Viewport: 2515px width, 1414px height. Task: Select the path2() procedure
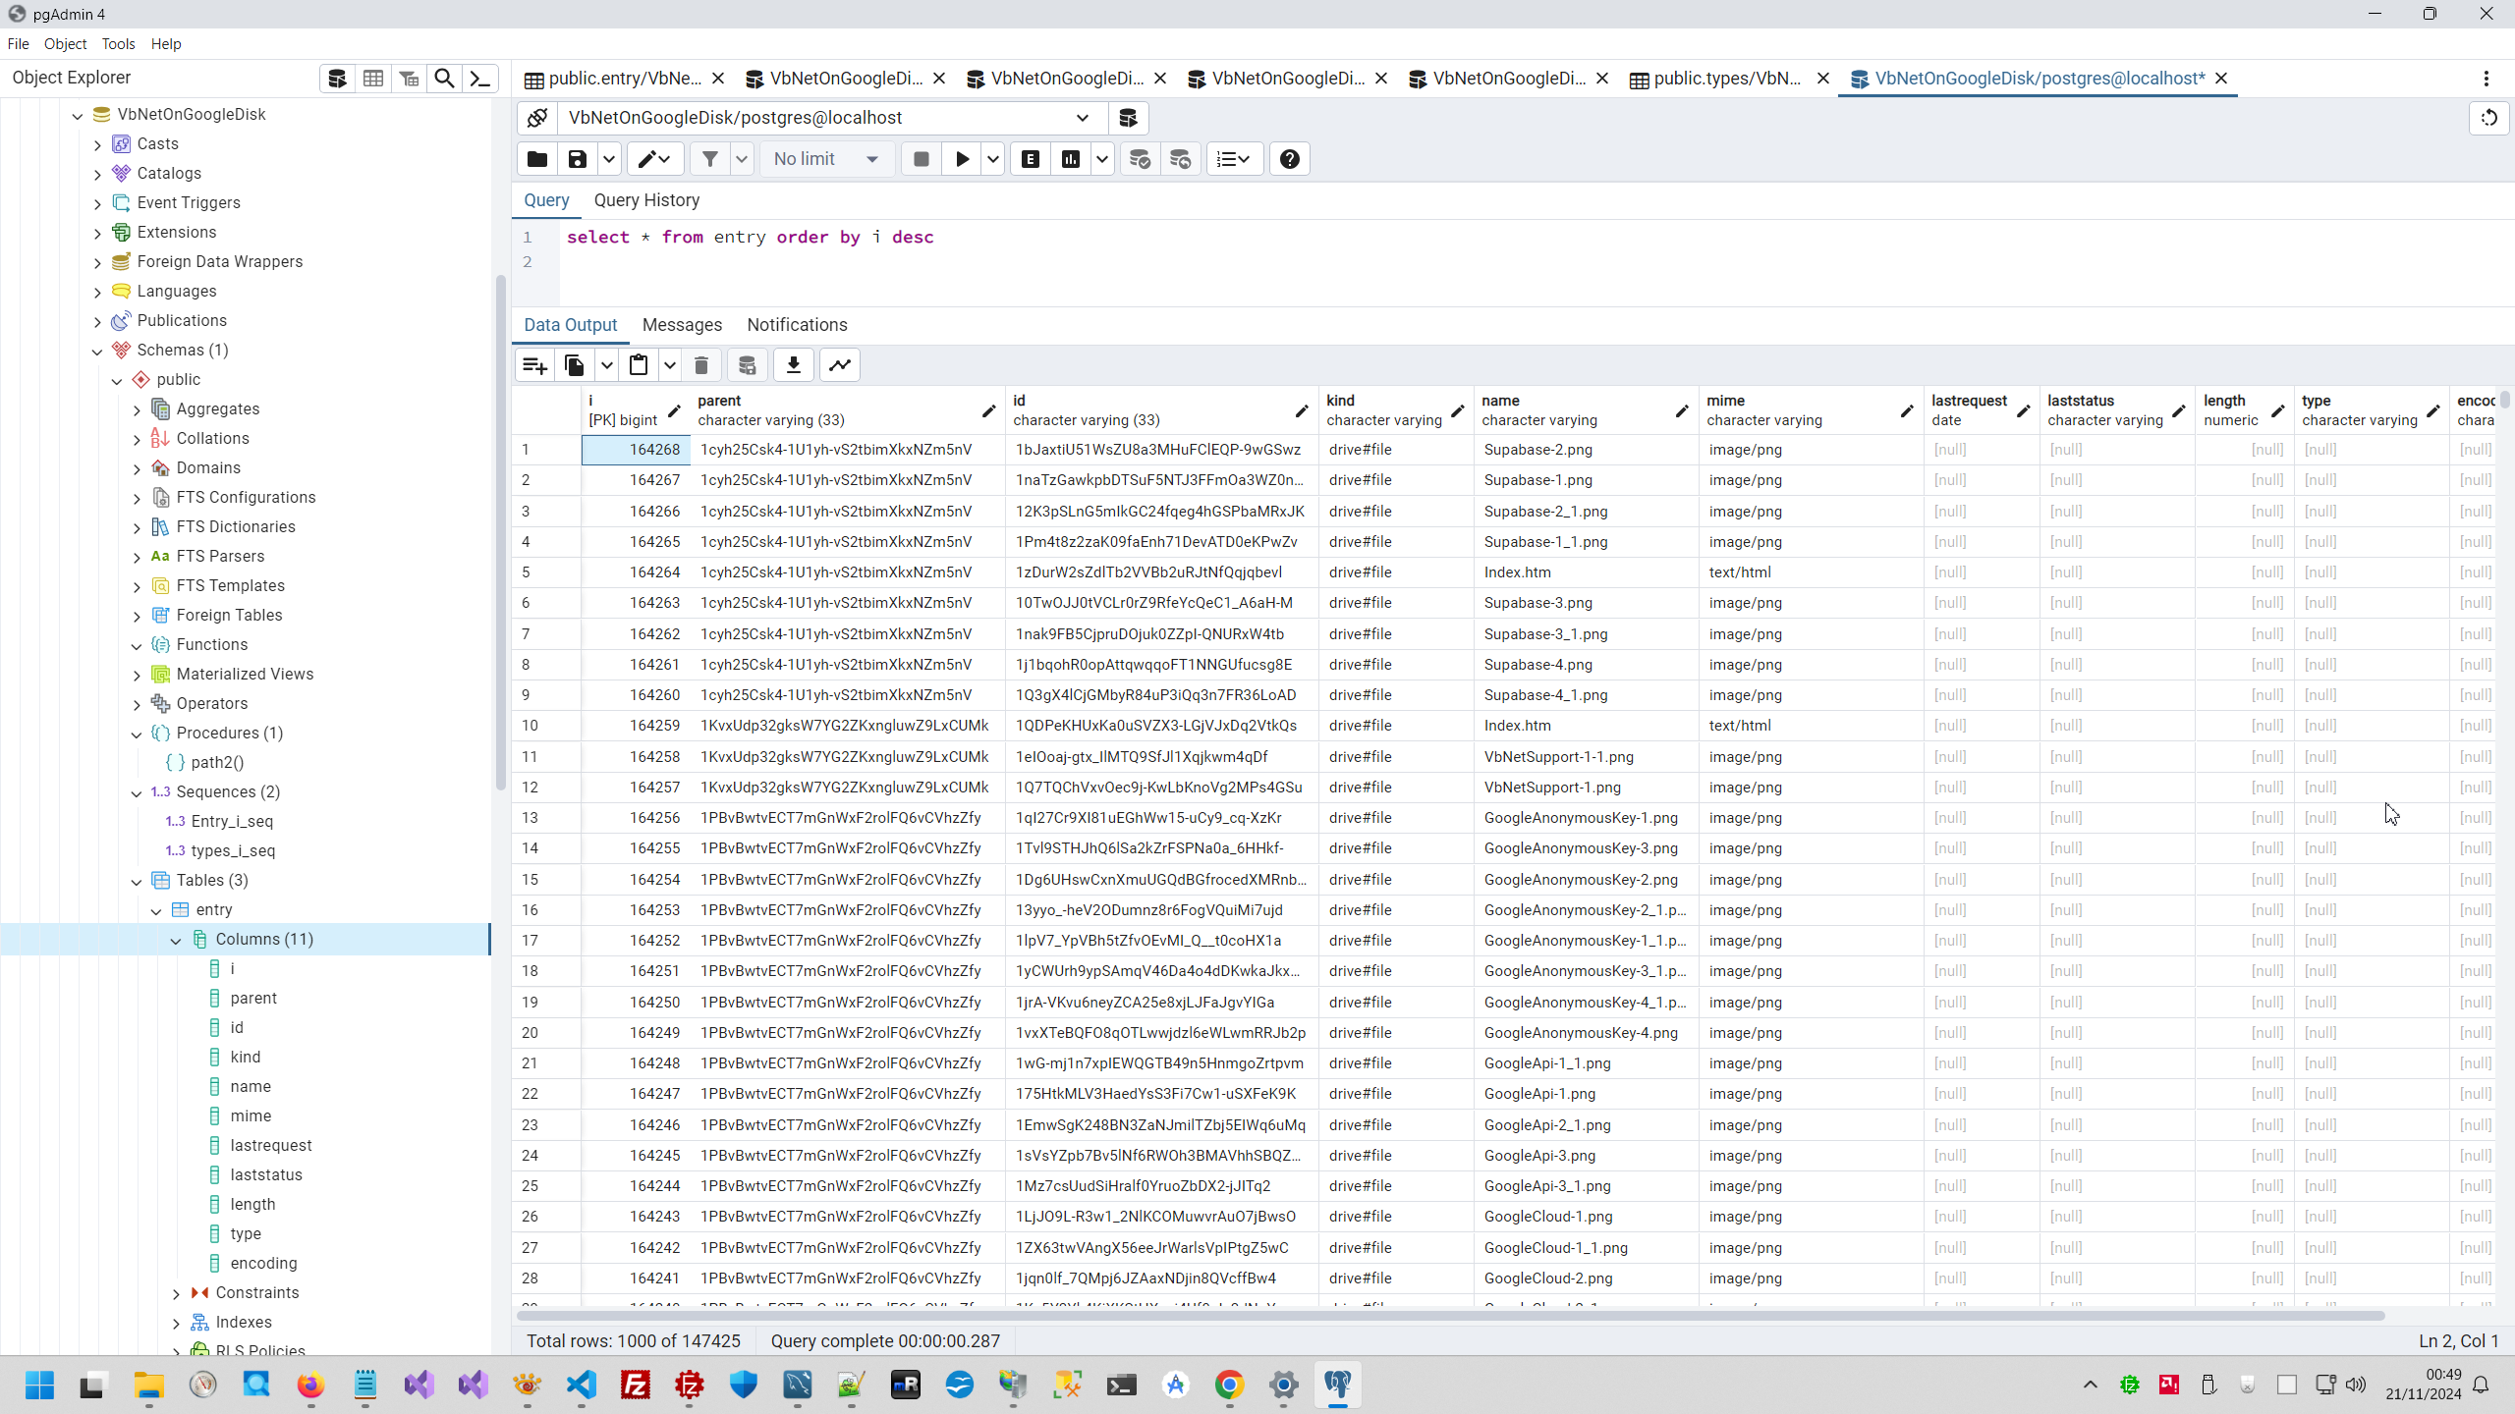coord(217,762)
